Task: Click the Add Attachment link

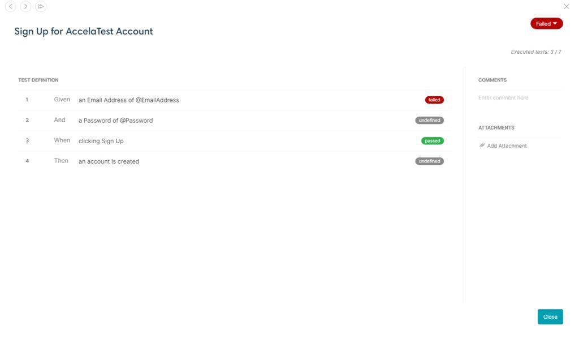Action: [x=507, y=146]
